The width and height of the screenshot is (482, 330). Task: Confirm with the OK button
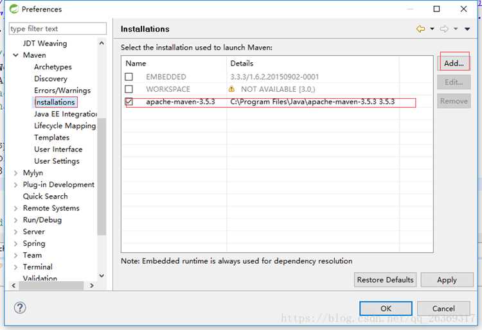tap(386, 308)
